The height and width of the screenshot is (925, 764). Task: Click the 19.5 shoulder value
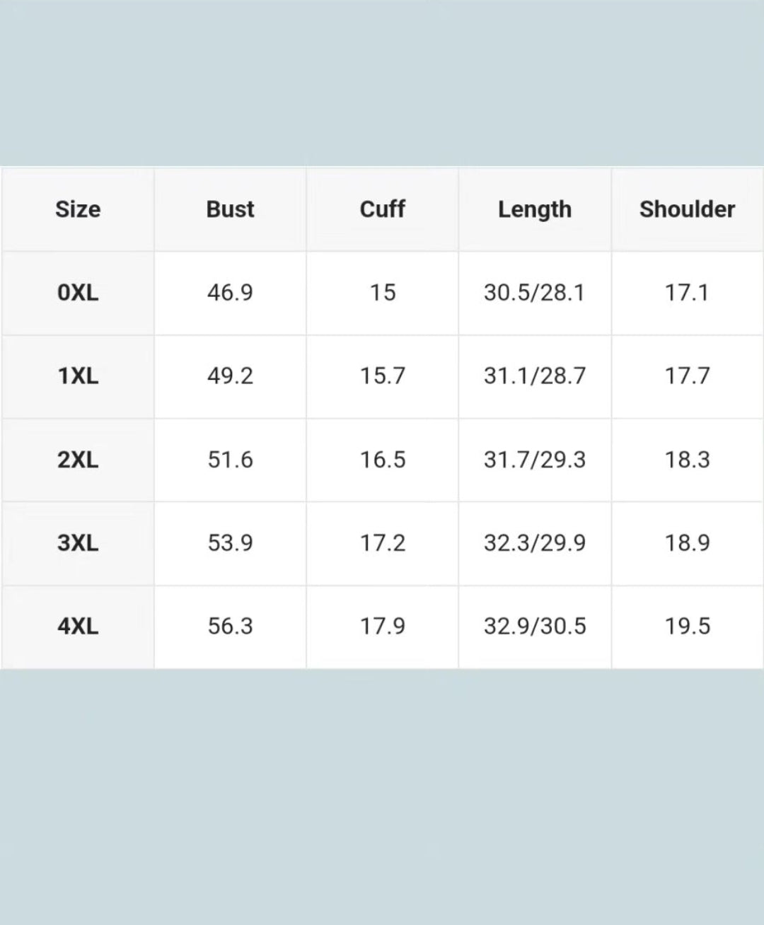click(x=687, y=627)
